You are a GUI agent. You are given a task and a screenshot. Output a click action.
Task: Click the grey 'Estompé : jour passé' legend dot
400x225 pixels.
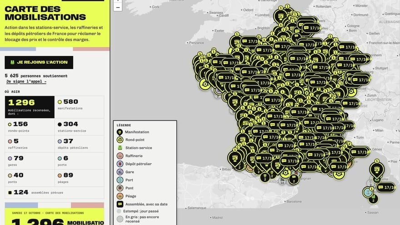119,211
